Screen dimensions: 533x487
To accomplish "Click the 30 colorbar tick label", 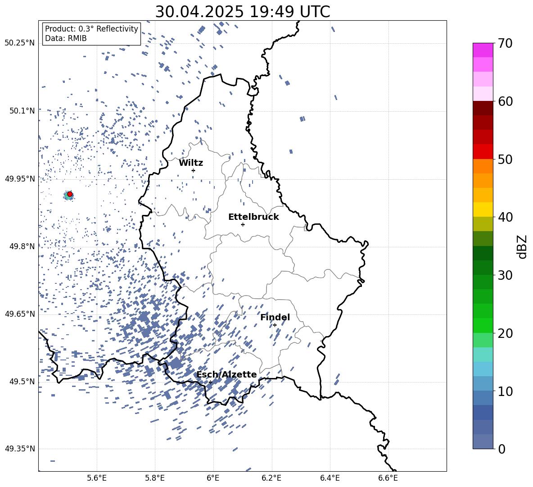I will 506,275.
